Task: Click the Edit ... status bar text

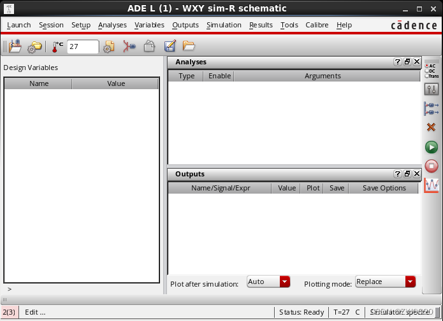Action: point(35,312)
